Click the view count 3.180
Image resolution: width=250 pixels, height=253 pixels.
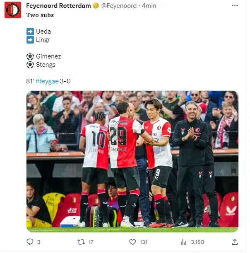(x=197, y=242)
